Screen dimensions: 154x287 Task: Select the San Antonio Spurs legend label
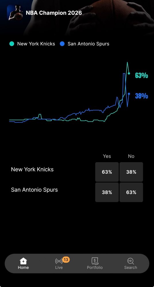pos(88,44)
